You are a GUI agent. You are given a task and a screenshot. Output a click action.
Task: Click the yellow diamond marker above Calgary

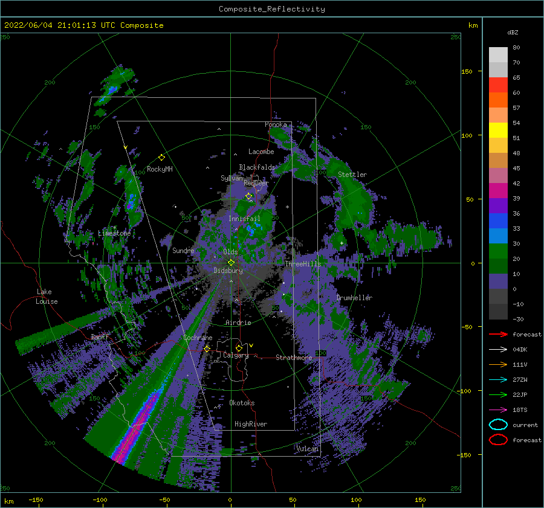[239, 348]
